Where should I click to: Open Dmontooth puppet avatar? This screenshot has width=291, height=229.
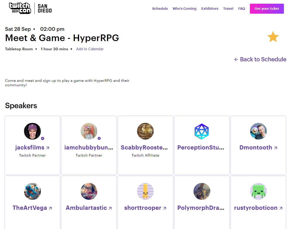pyautogui.click(x=258, y=131)
